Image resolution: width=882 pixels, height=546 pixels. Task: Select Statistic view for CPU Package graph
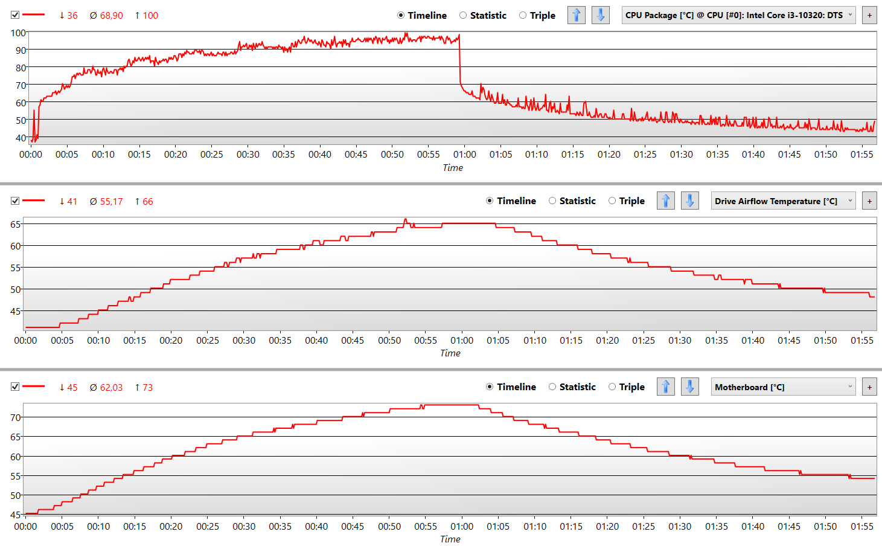(x=463, y=15)
